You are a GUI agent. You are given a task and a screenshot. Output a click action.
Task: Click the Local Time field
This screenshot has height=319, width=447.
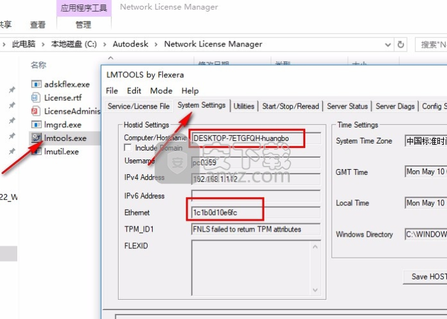point(426,203)
